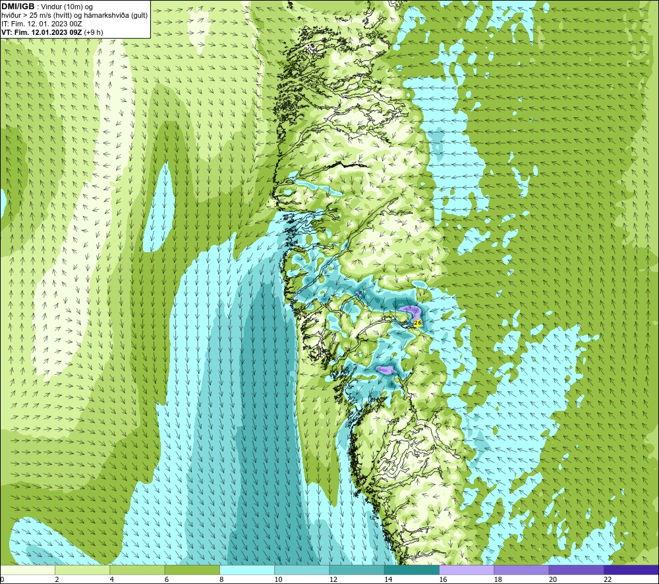Click the valid time line VT: Fim. 12.01.2023 09Z
This screenshot has height=584, width=659.
(43, 32)
